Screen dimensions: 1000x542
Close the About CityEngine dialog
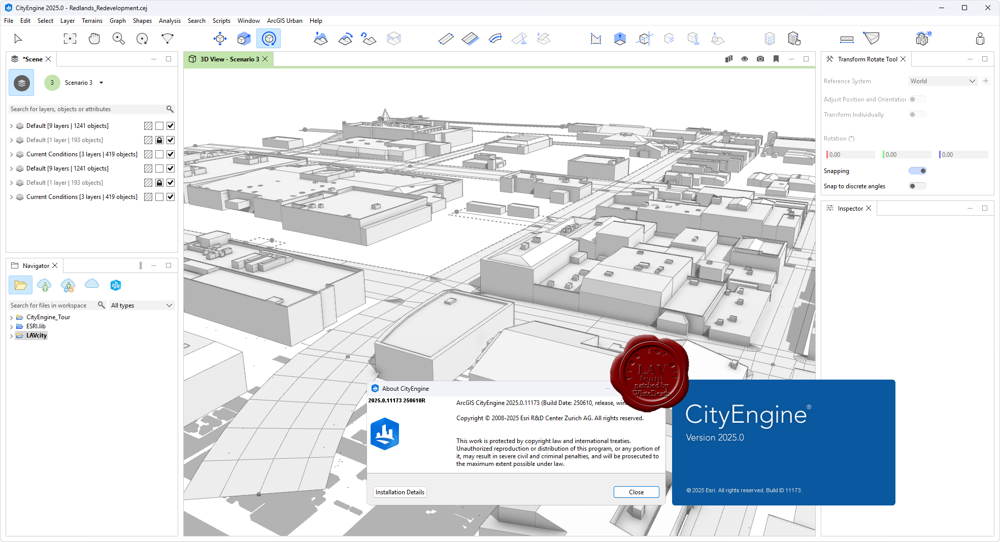636,492
